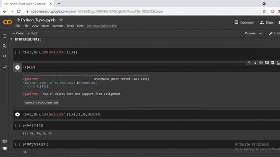280x157 pixels.
Task: Move the selected cell up
Action: [249, 62]
